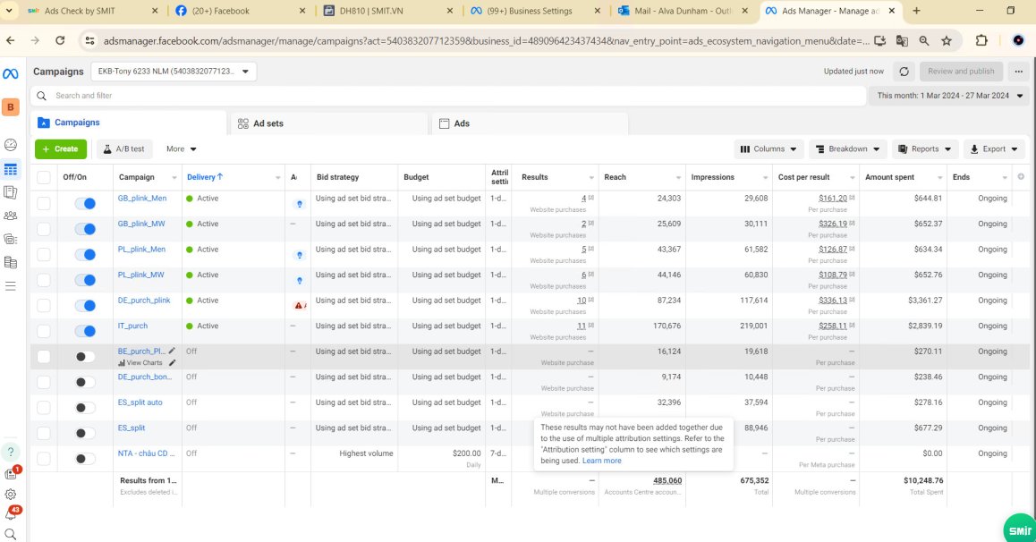Open Help question mark icon

(11, 453)
